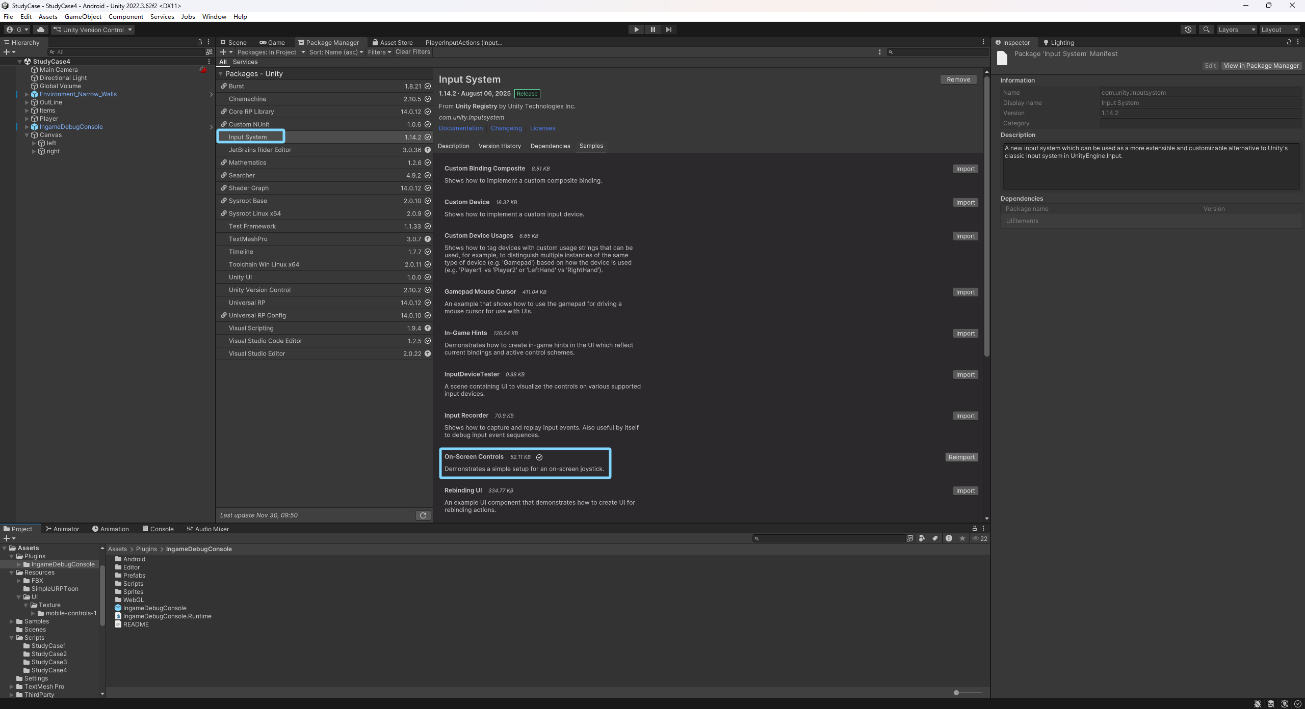The width and height of the screenshot is (1305, 709).
Task: Click the cloud icon next to the account
Action: (41, 30)
